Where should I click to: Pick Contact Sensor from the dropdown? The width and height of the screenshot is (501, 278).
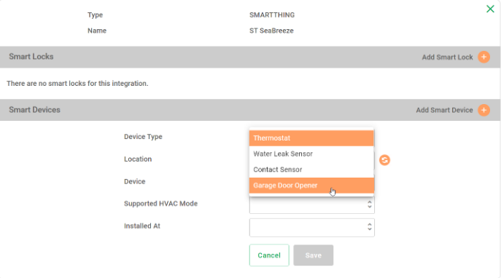click(x=311, y=170)
